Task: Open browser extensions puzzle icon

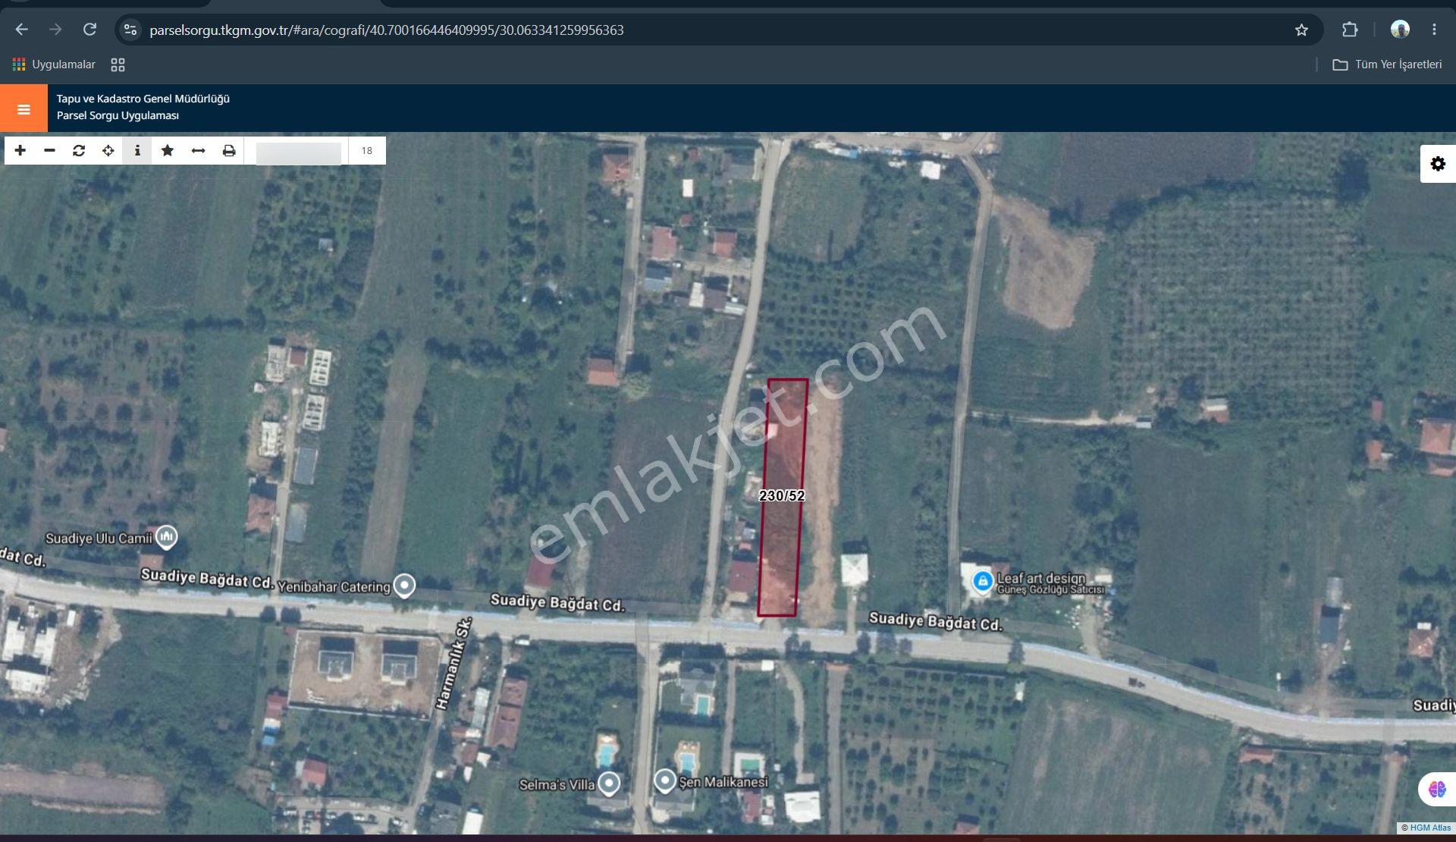Action: coord(1350,30)
